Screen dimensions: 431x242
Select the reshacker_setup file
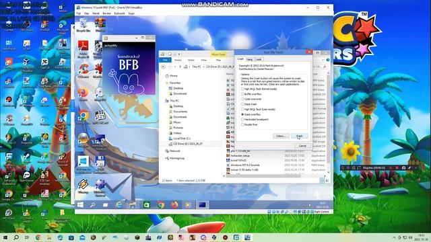coord(238,155)
